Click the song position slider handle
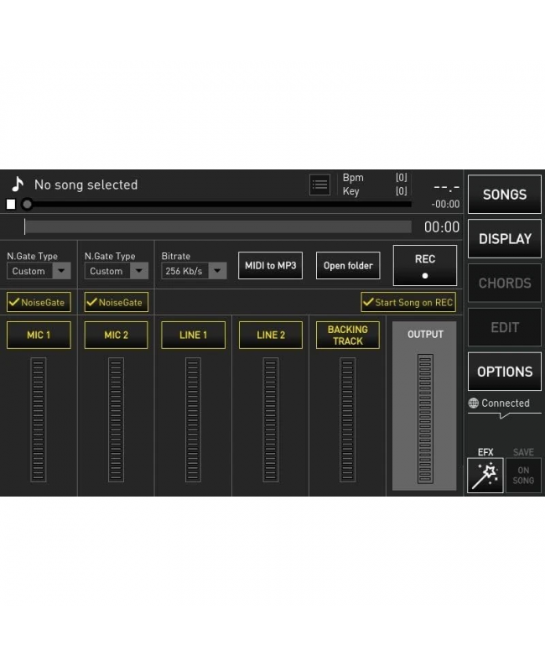 click(x=28, y=204)
